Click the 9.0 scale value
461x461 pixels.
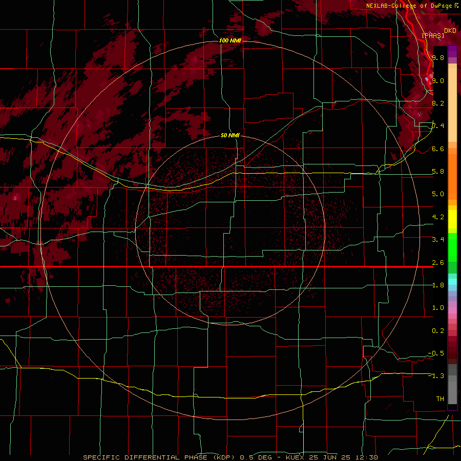(x=438, y=80)
